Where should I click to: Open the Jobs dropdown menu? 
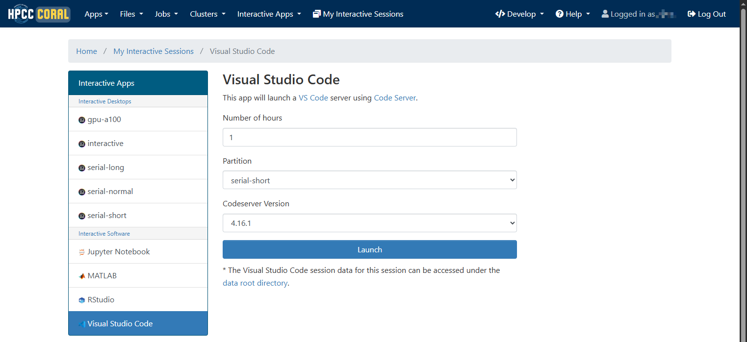(x=166, y=14)
